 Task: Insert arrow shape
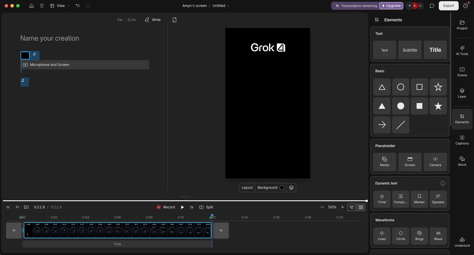(382, 125)
